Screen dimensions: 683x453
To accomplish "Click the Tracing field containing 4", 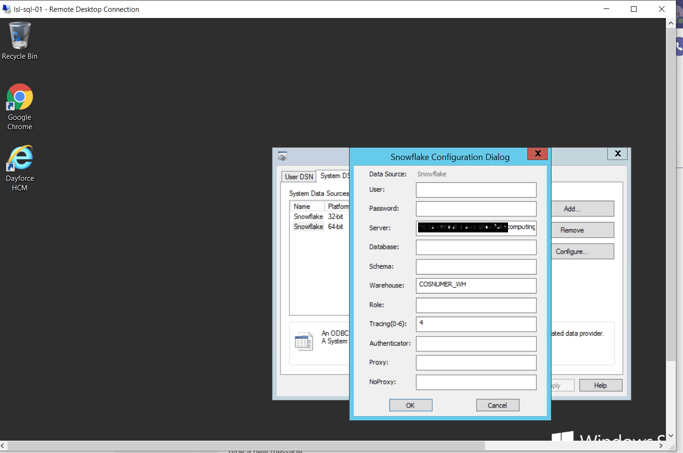I will (476, 324).
